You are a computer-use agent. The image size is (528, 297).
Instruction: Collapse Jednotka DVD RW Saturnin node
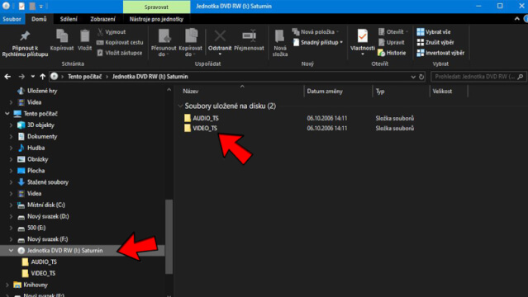click(x=11, y=251)
